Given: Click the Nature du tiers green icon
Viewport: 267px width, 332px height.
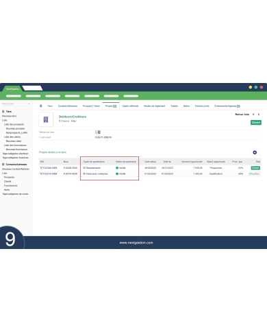Looking at the screenshot, I should 99,132.
